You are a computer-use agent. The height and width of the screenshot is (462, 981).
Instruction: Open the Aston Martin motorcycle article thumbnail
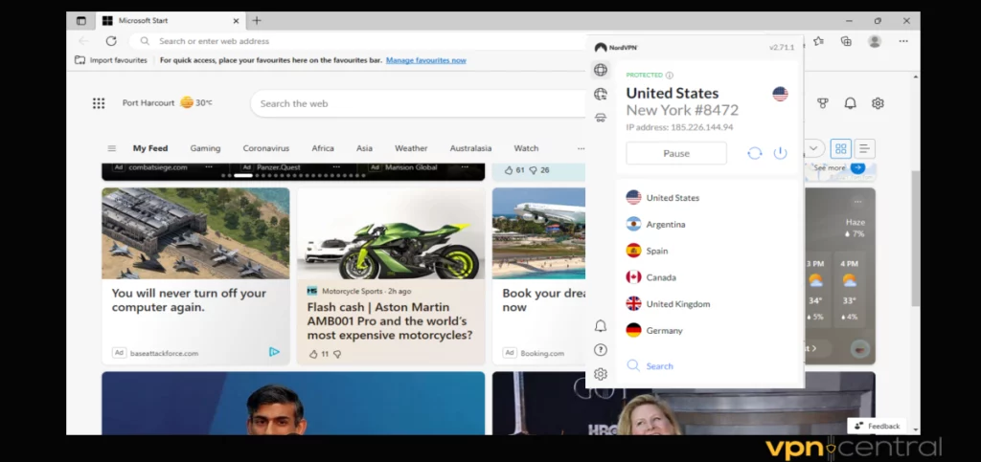(391, 233)
